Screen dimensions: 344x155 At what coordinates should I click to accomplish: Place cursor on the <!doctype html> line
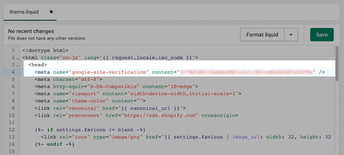click(x=45, y=51)
